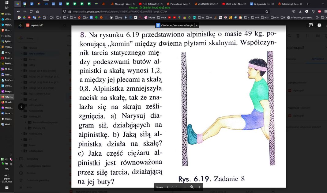Click 'Otwórz w: Dokumenty Google' button
Image resolution: width=327 pixels, height=193 pixels.
pos(175,25)
